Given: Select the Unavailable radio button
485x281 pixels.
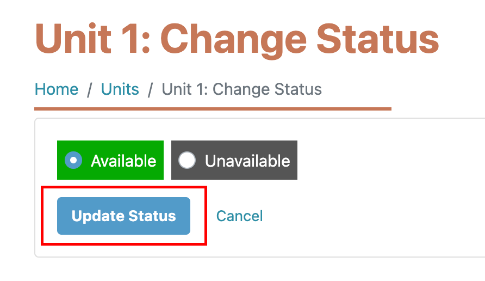Looking at the screenshot, I should tap(187, 160).
